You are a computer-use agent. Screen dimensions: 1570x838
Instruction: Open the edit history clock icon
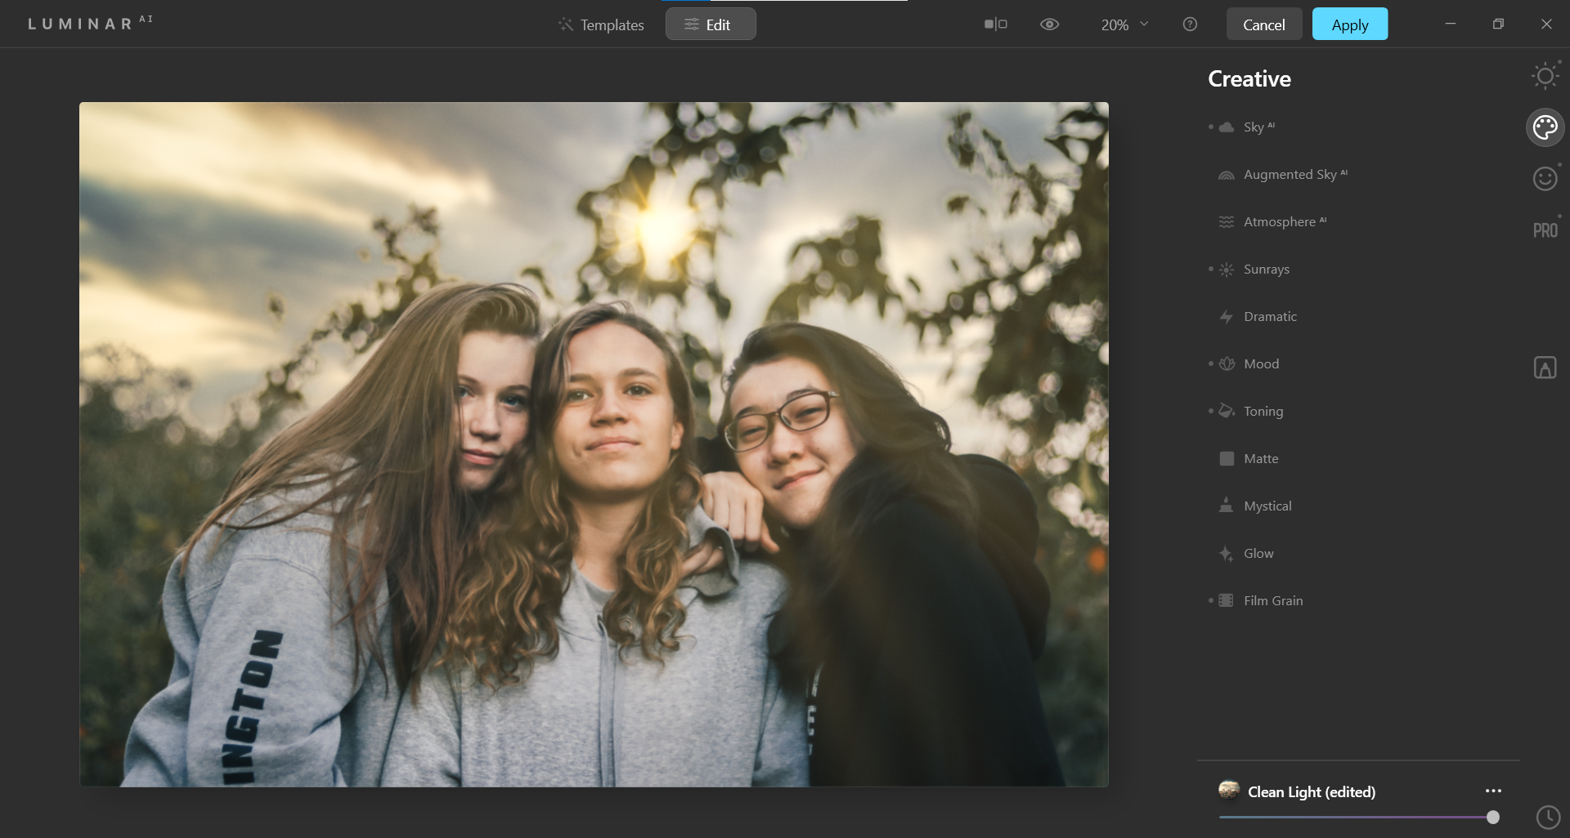[x=1548, y=817]
